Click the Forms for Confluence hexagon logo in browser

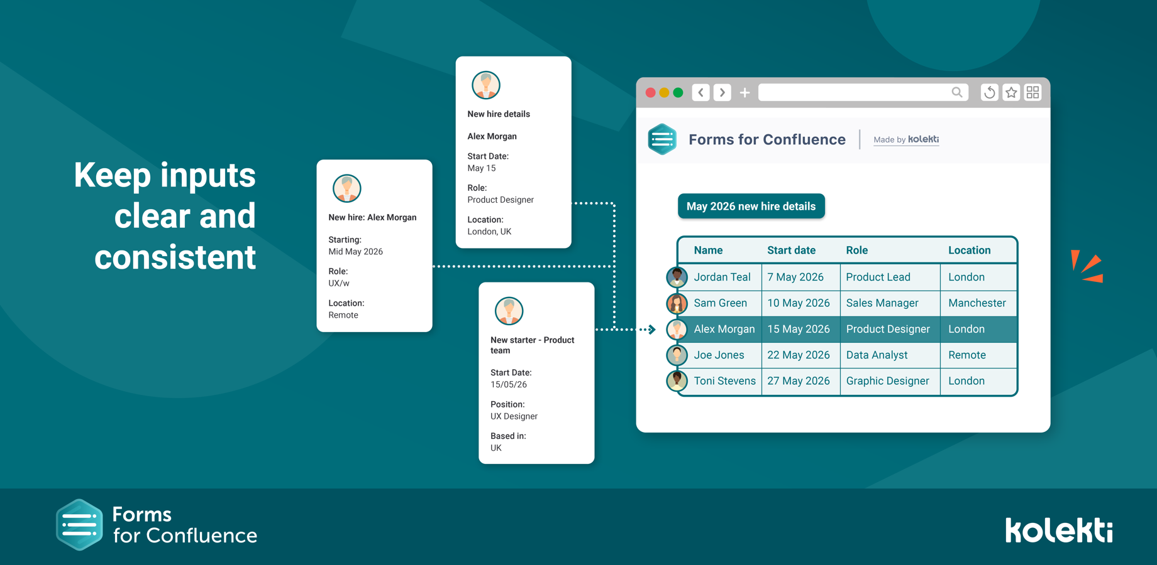point(662,139)
